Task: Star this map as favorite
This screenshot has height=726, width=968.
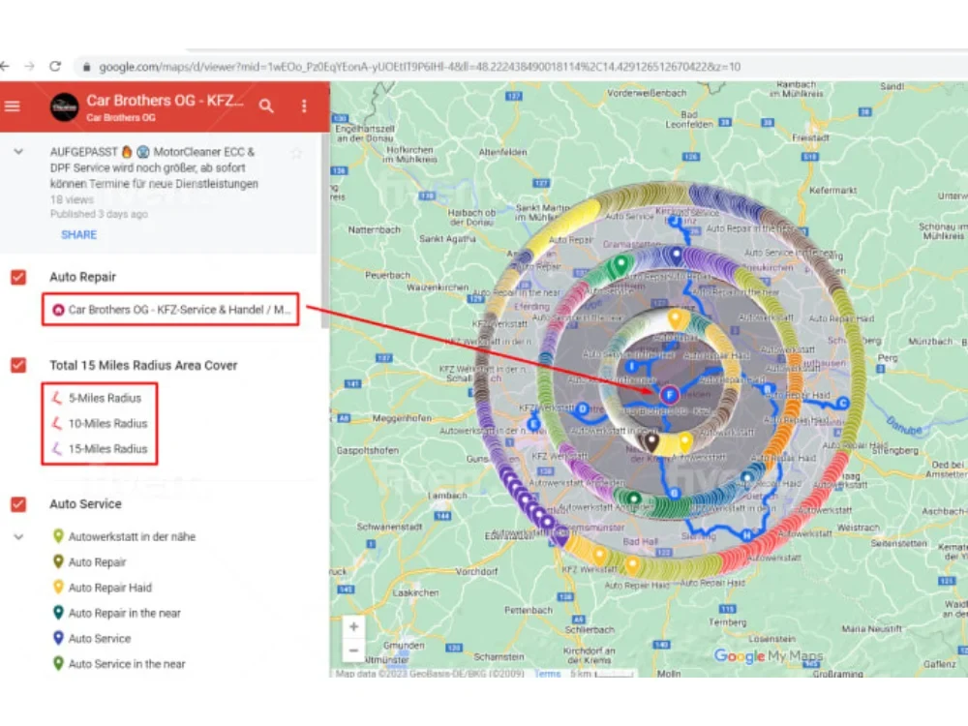Action: pyautogui.click(x=296, y=153)
